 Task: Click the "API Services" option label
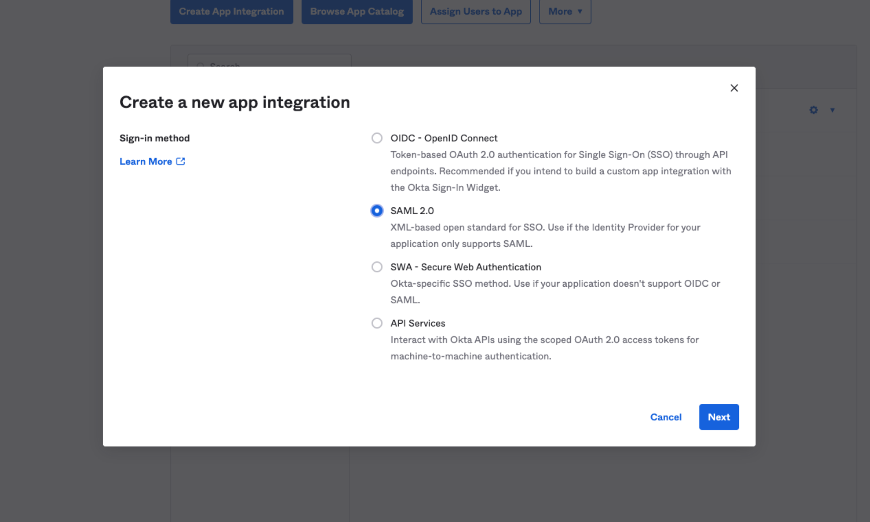(x=418, y=323)
